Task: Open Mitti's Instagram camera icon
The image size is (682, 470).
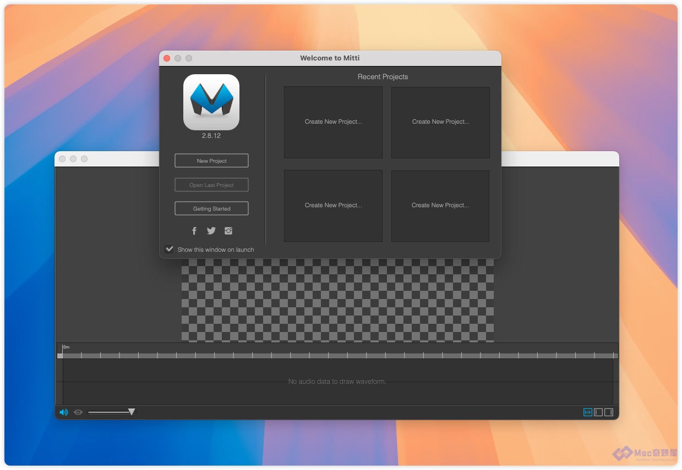Action: point(228,231)
